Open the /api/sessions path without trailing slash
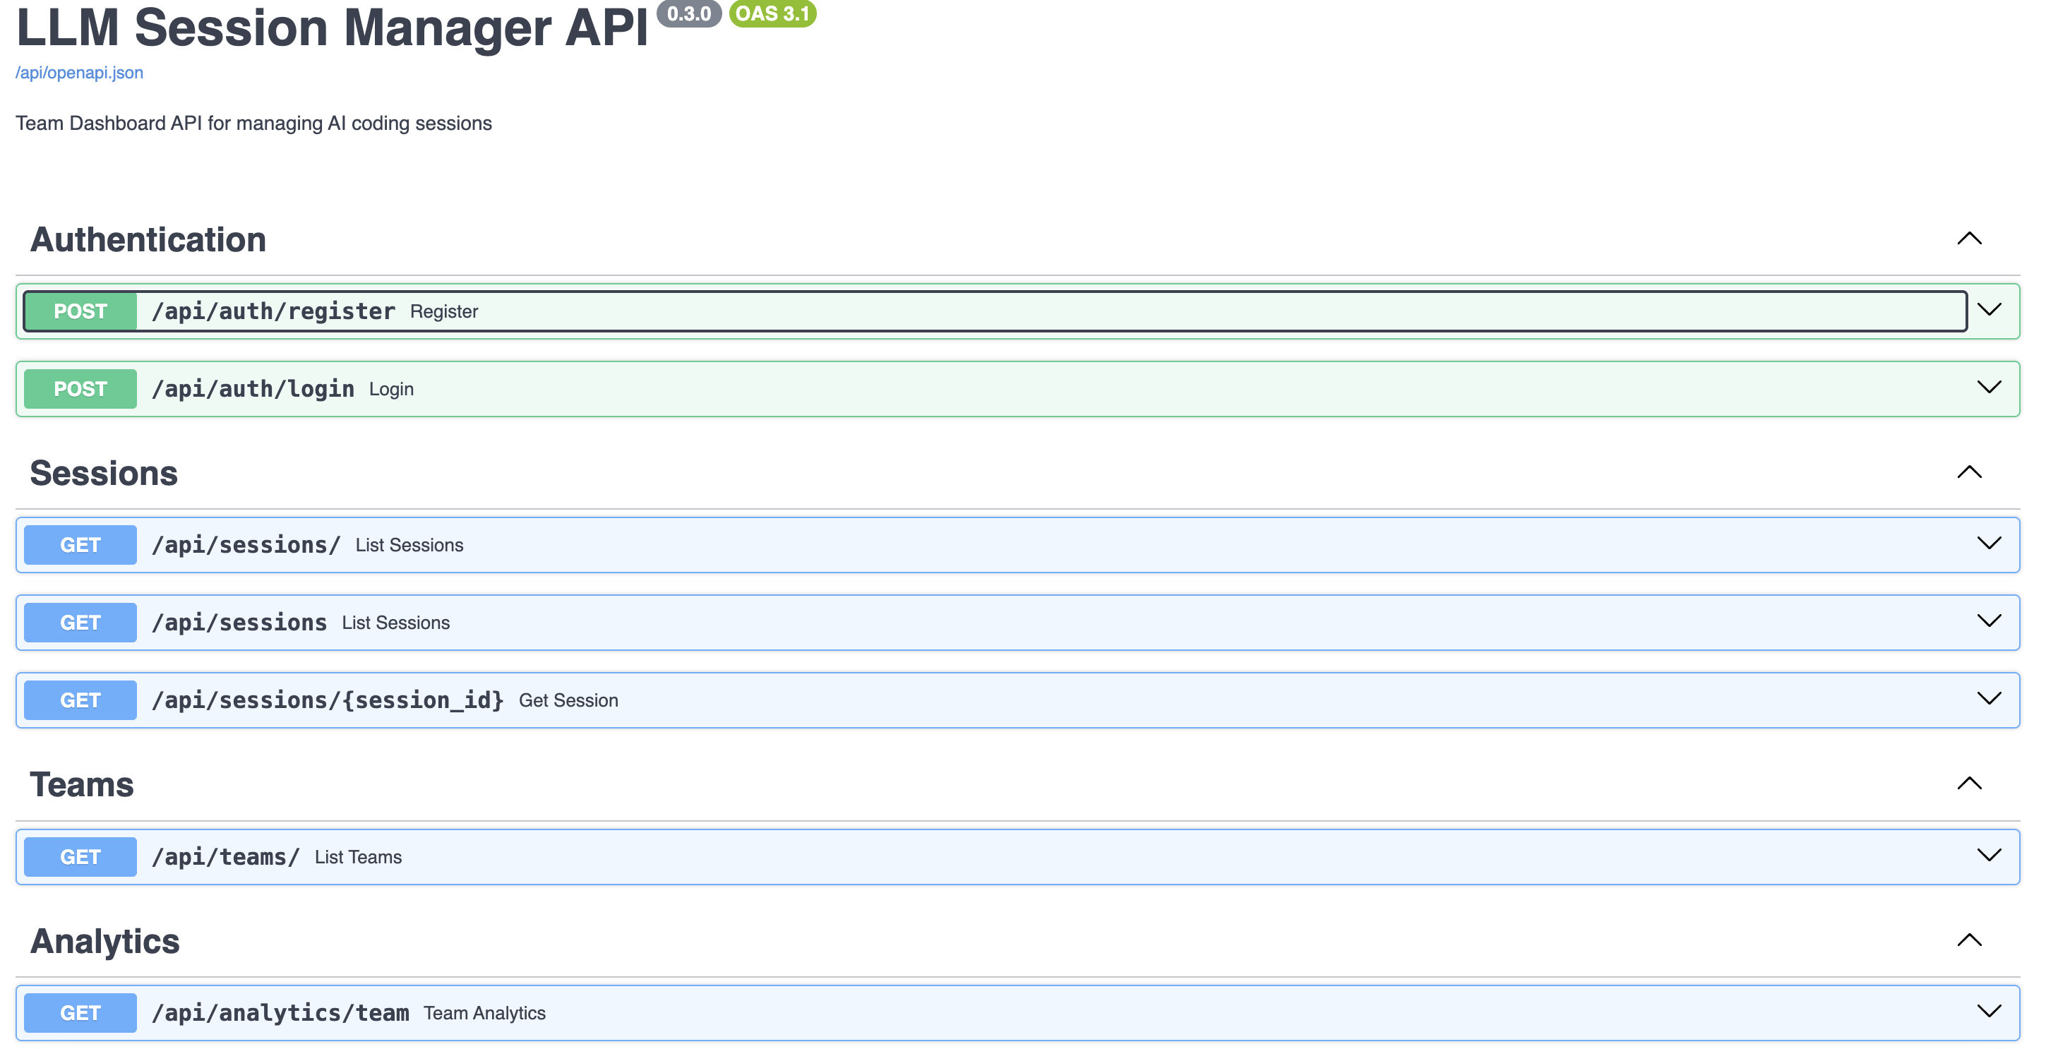Screen dimensions: 2046x1049 pyautogui.click(x=239, y=623)
